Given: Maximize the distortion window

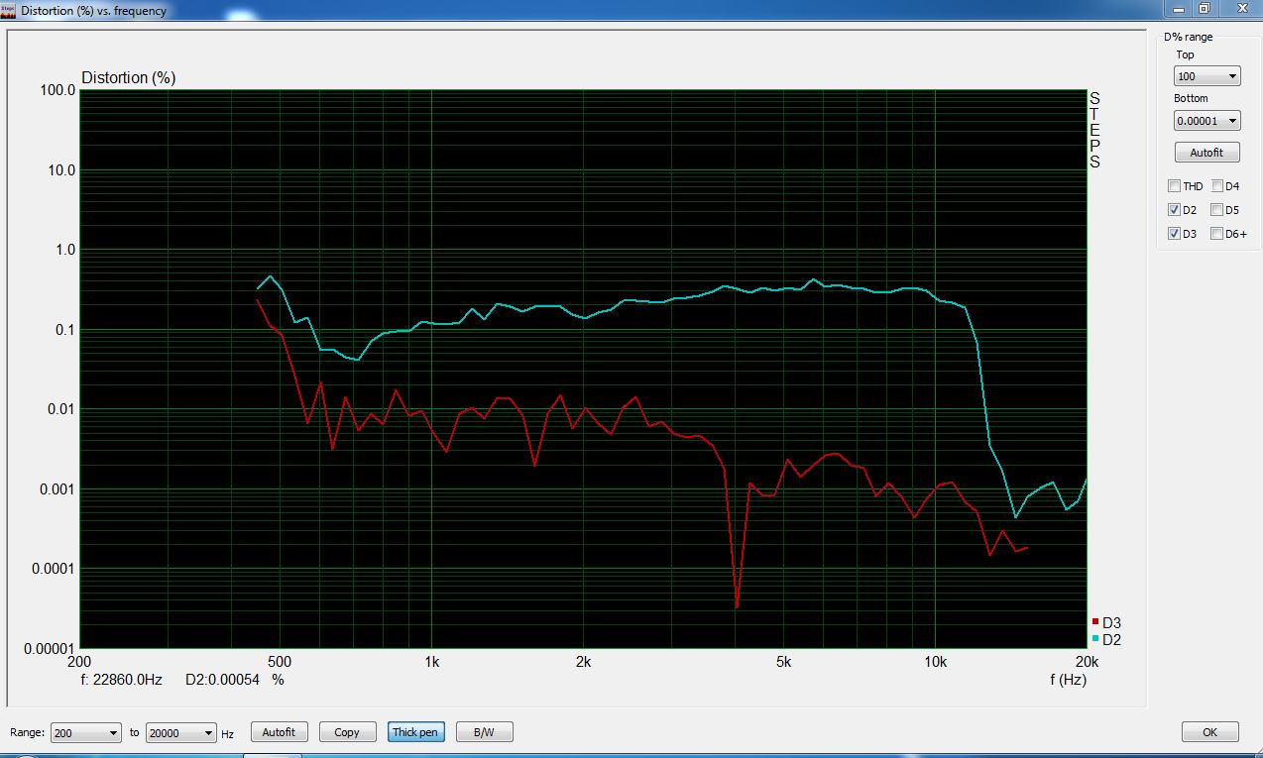Looking at the screenshot, I should click(x=1204, y=8).
